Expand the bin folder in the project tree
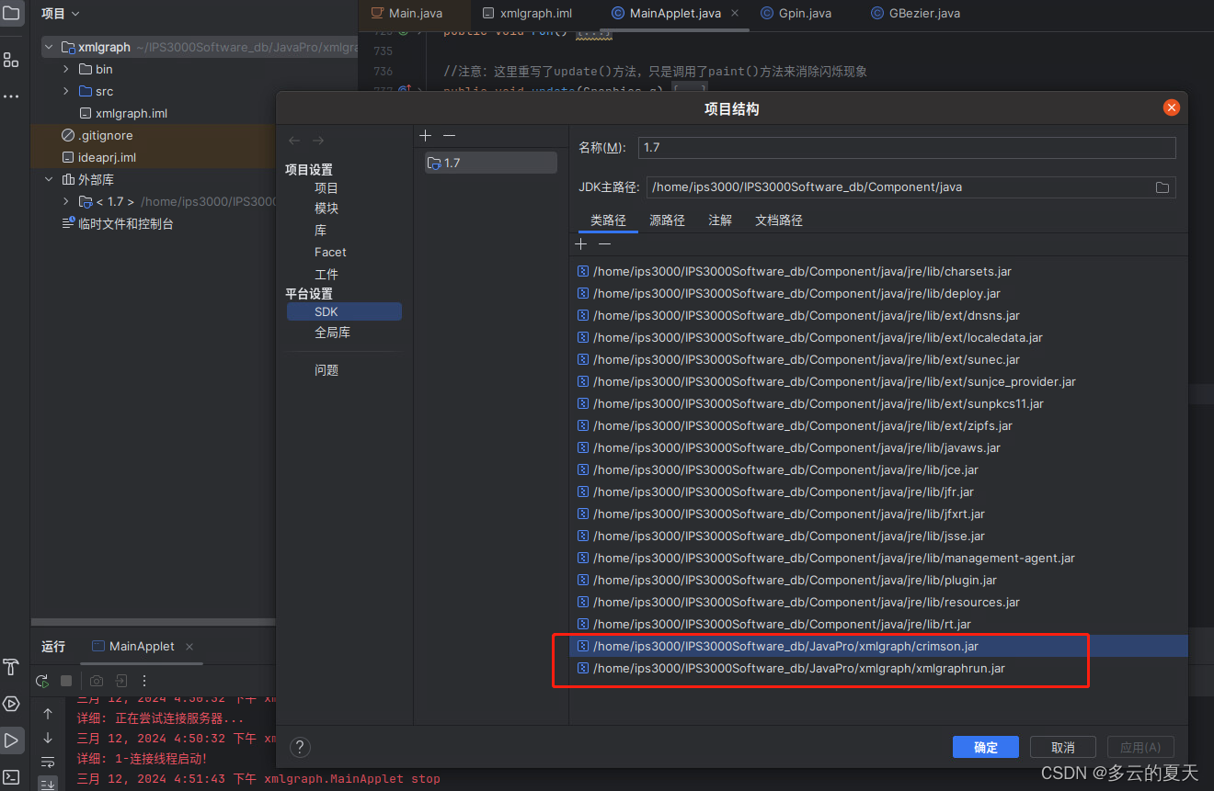Screen dimensions: 1214x791 64,69
